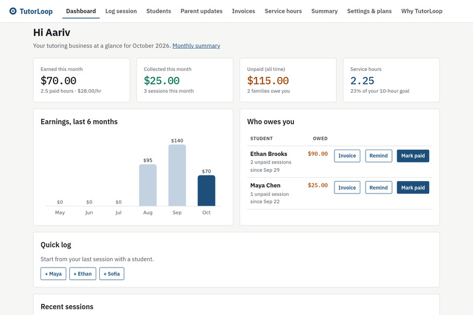Select the Unpaid (all time) card
The width and height of the screenshot is (473, 315).
click(288, 80)
